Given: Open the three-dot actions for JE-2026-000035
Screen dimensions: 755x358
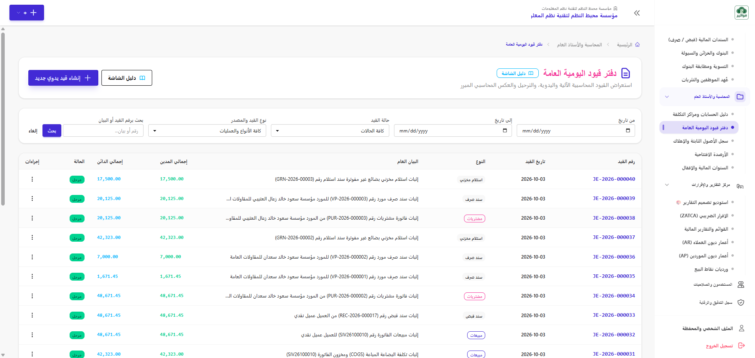Looking at the screenshot, I should coord(32,276).
